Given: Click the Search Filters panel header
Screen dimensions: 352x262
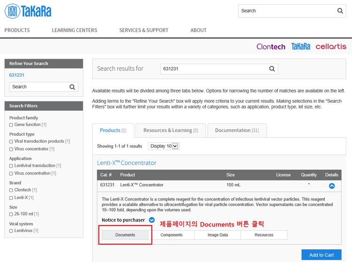Looking at the screenshot, I should [44, 106].
